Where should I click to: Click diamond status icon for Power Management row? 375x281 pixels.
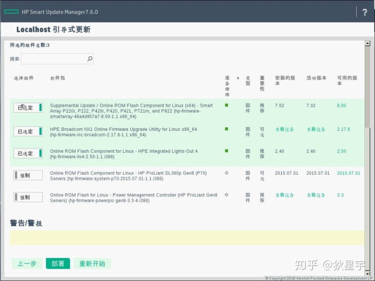(227, 195)
